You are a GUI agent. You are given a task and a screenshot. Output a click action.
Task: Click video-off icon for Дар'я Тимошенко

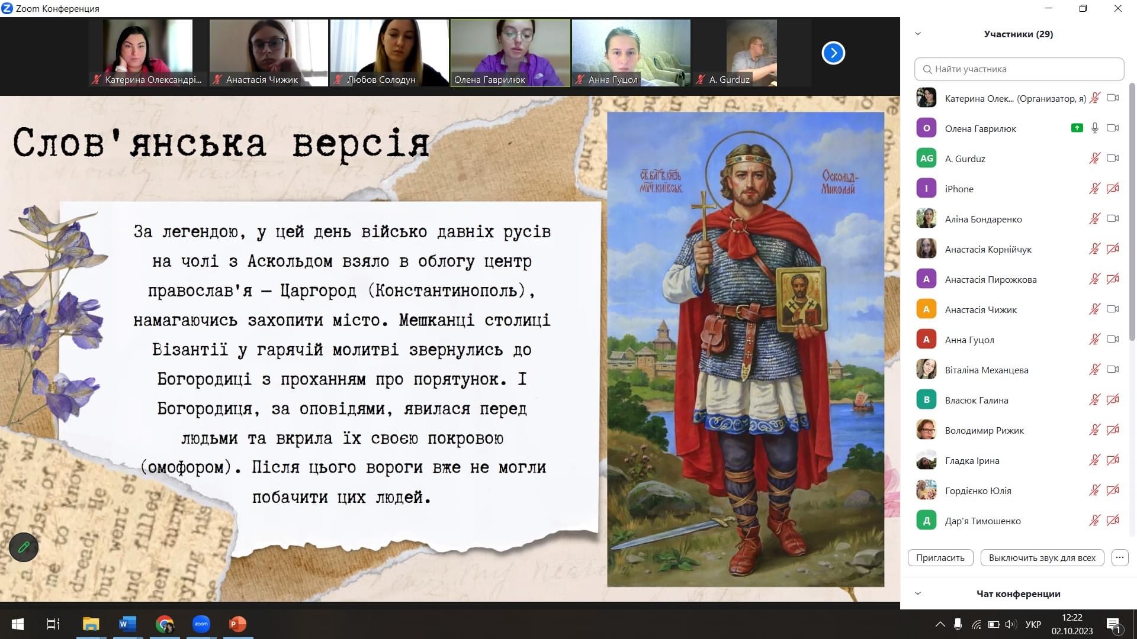1113,520
